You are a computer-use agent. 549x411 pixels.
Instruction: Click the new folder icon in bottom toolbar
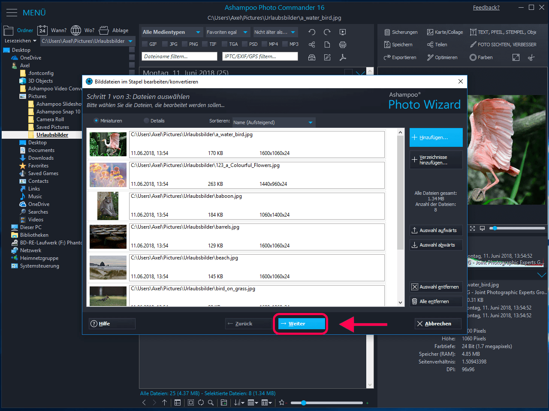224,402
